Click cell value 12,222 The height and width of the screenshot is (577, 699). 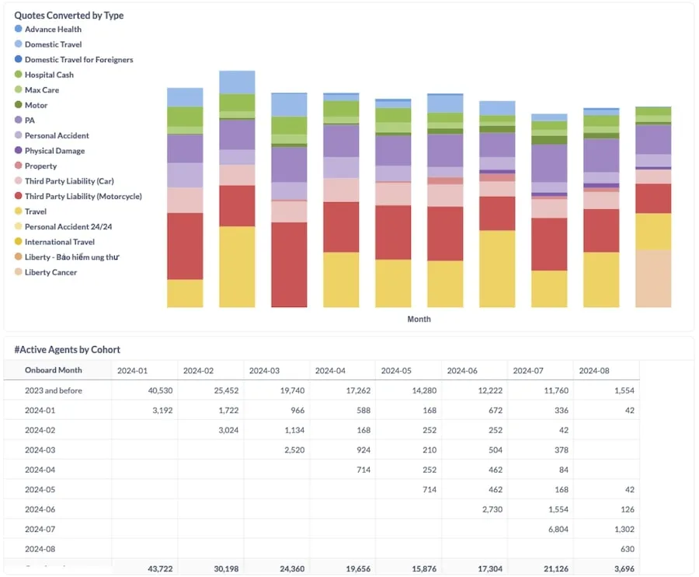(490, 390)
